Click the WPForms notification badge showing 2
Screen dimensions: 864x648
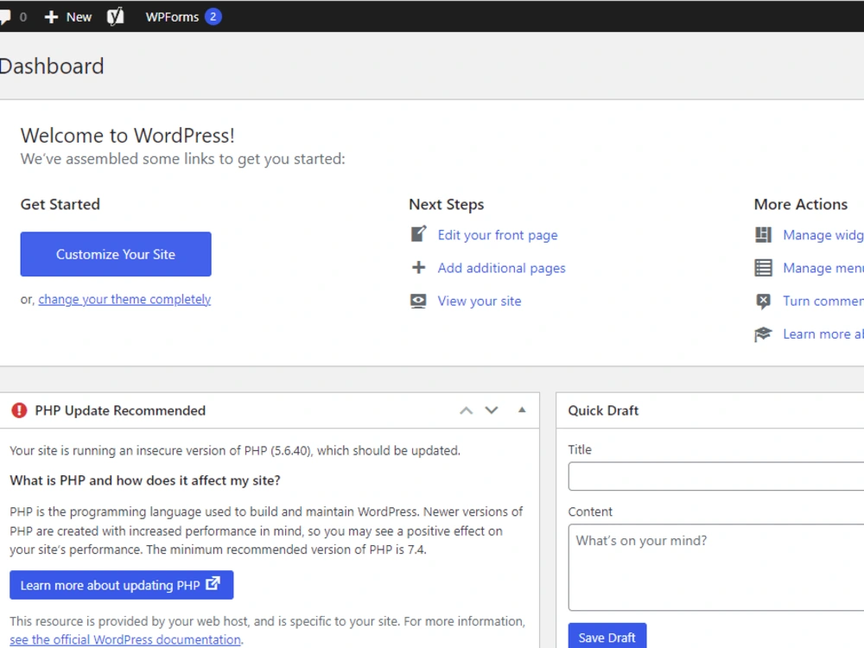click(213, 16)
